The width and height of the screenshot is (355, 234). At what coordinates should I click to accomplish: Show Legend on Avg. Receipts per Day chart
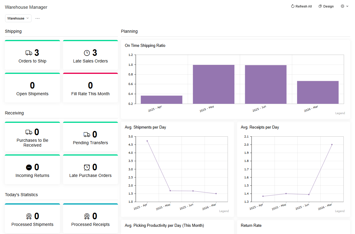click(340, 211)
